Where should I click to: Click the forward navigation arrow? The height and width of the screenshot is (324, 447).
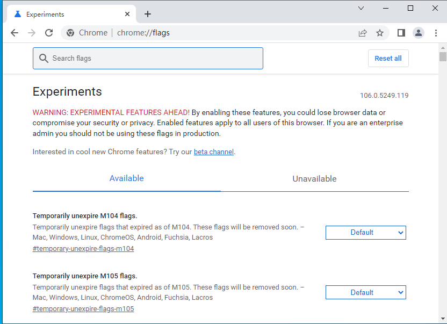32,33
